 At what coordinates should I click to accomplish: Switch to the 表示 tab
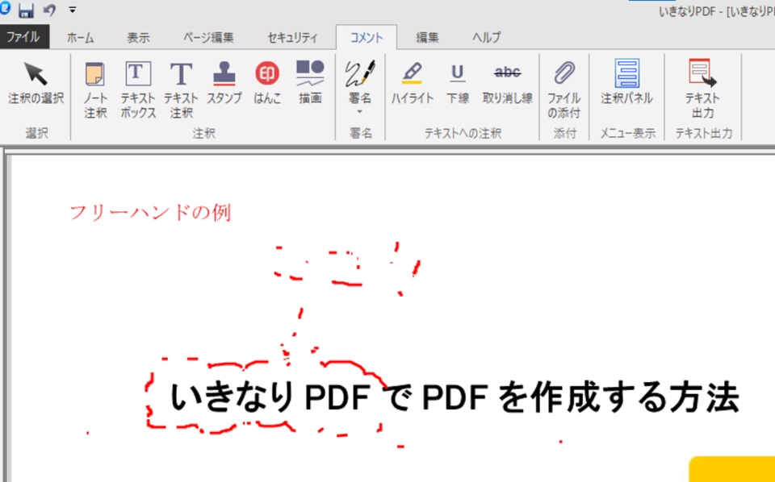click(x=138, y=38)
